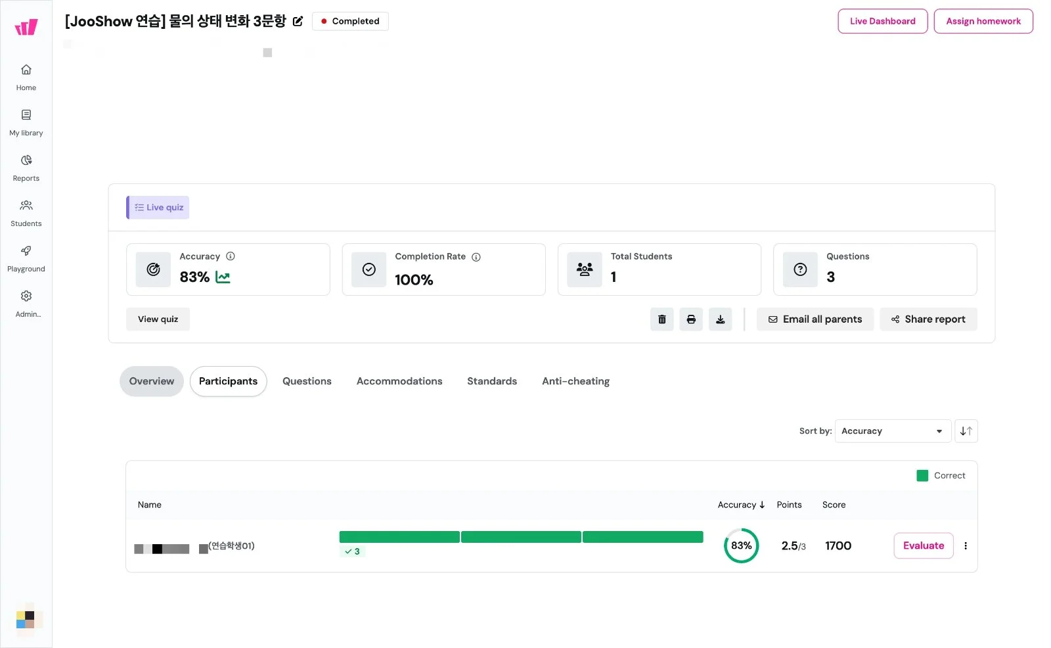Click the score value 1700
This screenshot has width=1051, height=648.
coord(838,545)
